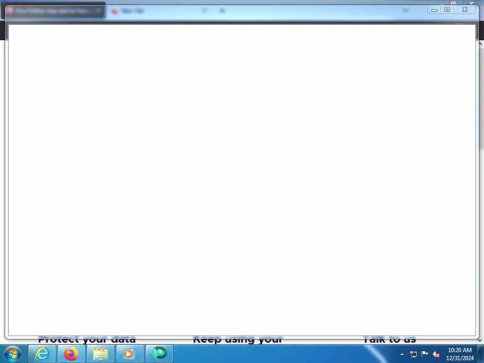
Task: Select the green round app taskbar icon
Action: coord(159,354)
